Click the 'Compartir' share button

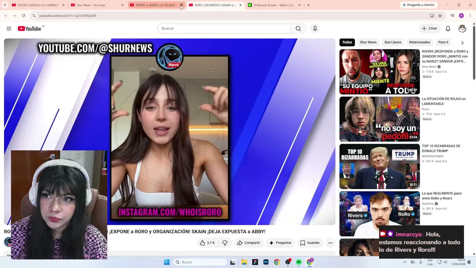[x=249, y=243]
